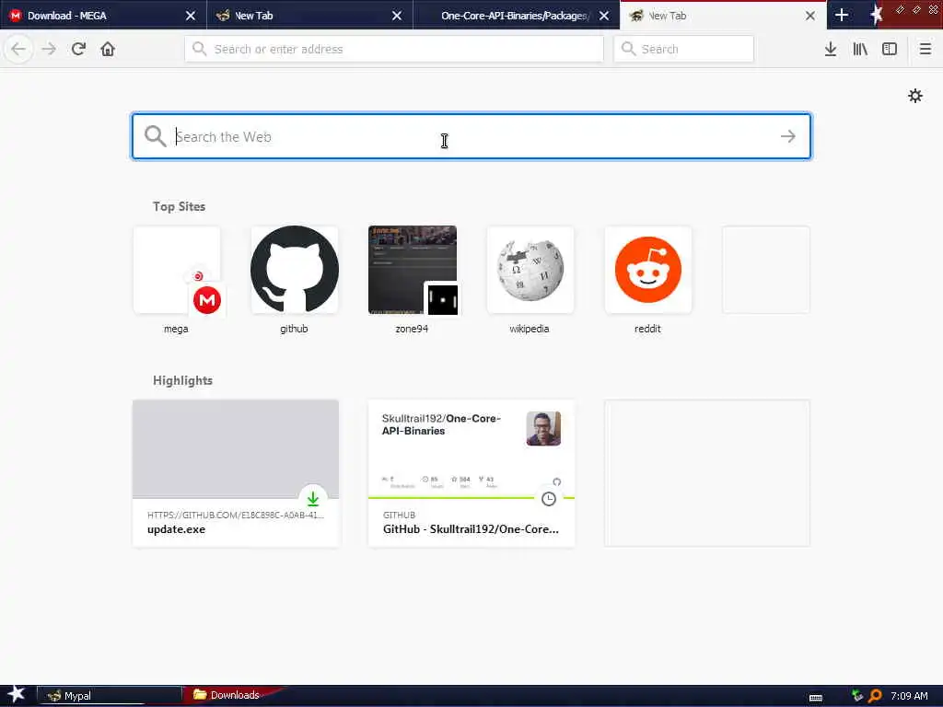Click the GitHub - Skulltrail192/One-Core... title
This screenshot has height=707, width=943.
(471, 529)
